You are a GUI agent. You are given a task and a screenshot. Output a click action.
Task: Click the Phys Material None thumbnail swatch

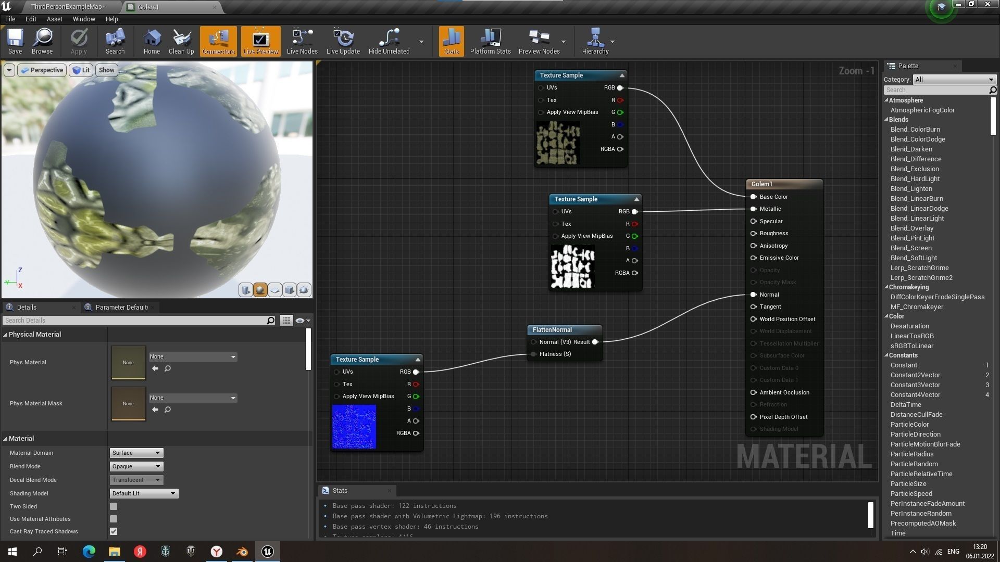128,362
